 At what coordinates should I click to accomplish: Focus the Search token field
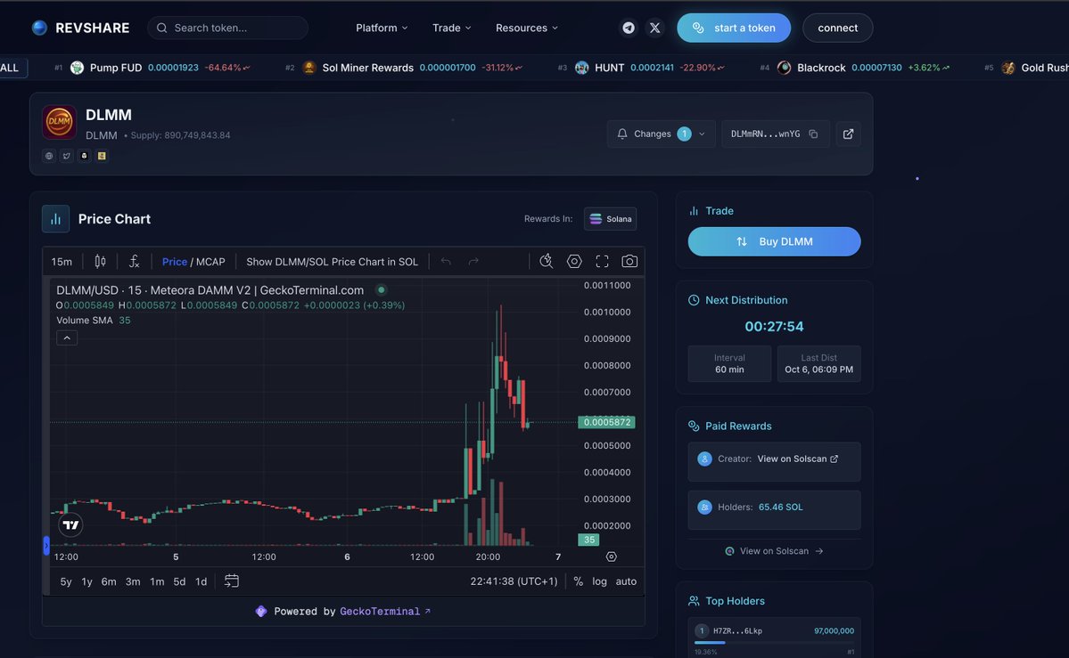pyautogui.click(x=227, y=28)
